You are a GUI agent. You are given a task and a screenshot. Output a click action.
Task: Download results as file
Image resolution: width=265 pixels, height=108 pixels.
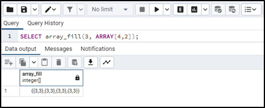click(x=90, y=62)
